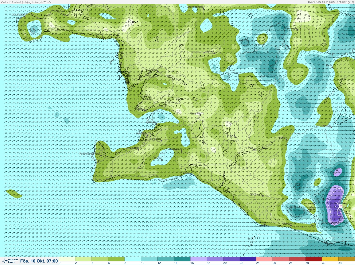Click the Hveravellir station dot
This screenshot has width=355, height=265.
297,30
